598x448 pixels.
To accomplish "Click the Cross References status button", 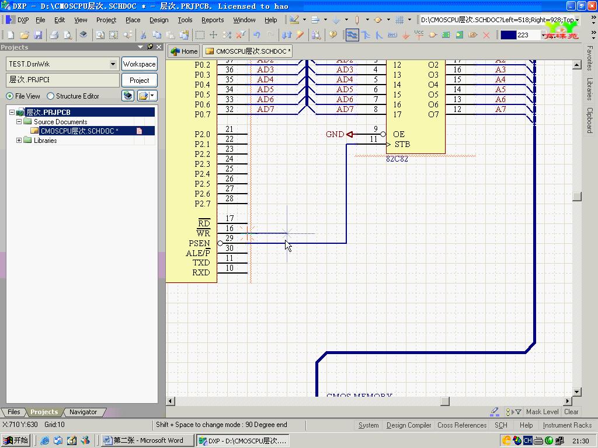I will point(462,425).
